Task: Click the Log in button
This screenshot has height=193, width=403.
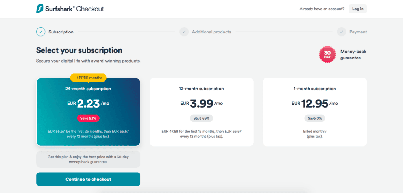Action: [358, 9]
